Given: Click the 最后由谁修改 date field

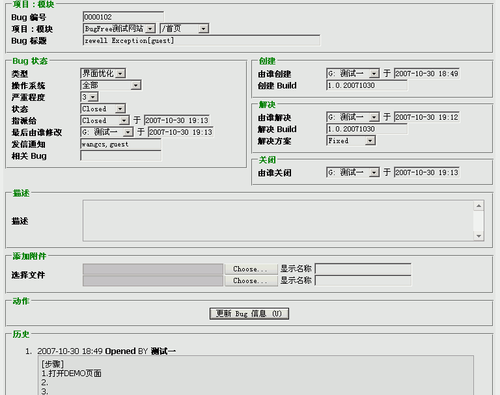Looking at the screenshot, I should click(x=180, y=132).
